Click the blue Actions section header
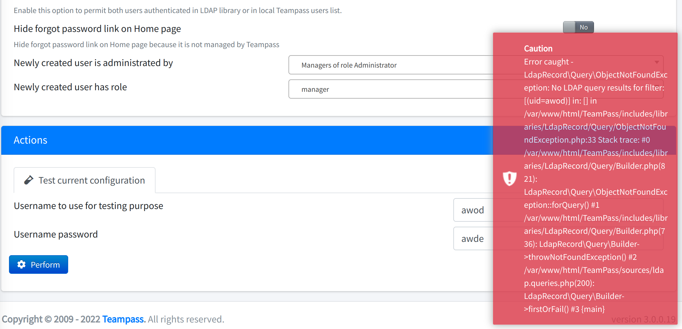Viewport: 682px width, 329px height. point(30,140)
